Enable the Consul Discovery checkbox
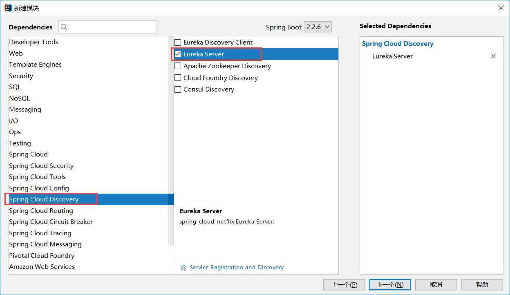 click(178, 89)
